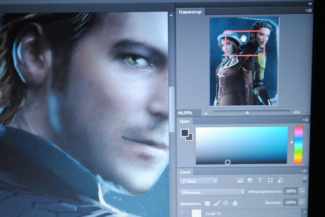This screenshot has height=217, width=325.
Task: Filter layers by type (T) layers icon
Action: click(x=260, y=180)
